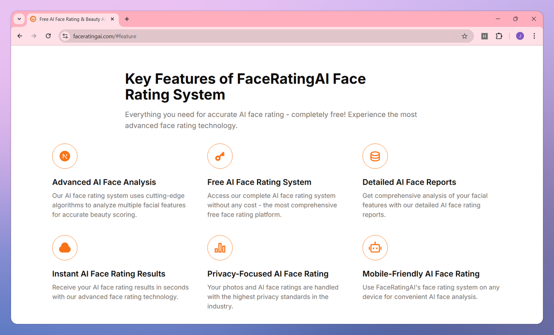Click the text starting "Everything you need for accurate"
This screenshot has height=335, width=554.
click(x=271, y=120)
